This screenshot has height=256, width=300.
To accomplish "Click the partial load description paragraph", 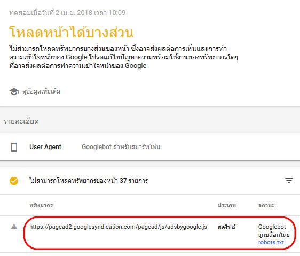I will [x=124, y=57].
